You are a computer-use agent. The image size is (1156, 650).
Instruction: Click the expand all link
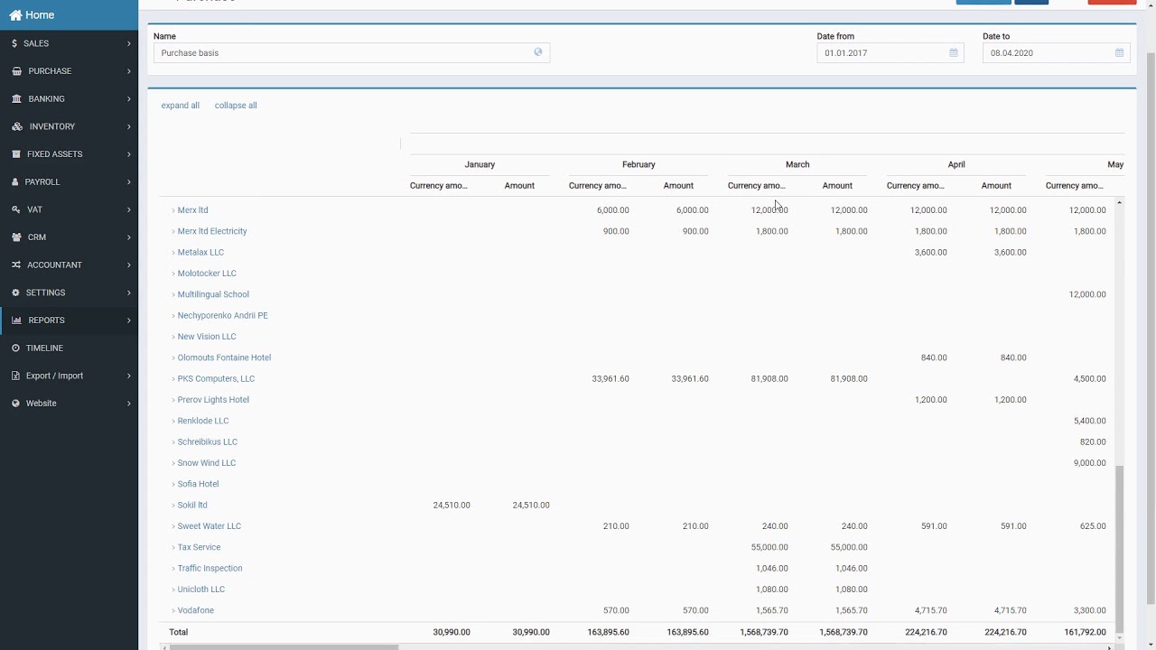181,106
